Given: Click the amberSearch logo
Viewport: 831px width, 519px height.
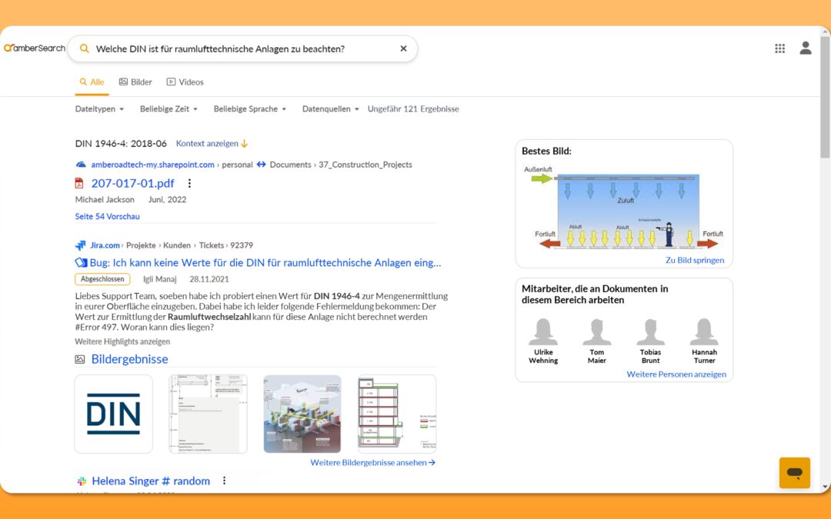Looking at the screenshot, I should tap(35, 48).
